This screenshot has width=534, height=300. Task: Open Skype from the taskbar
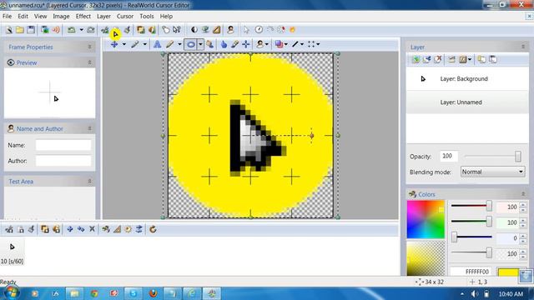pos(133,293)
